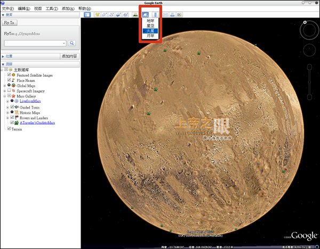Click the Add Path toolbar icon
320x249 pixels.
click(x=111, y=15)
